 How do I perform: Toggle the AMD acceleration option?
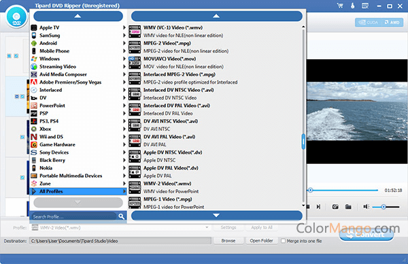pyautogui.click(x=392, y=22)
